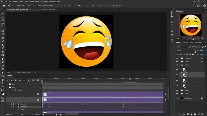The width and height of the screenshot is (207, 116).
Task: Play the timeline animation
Action: pyautogui.click(x=16, y=80)
